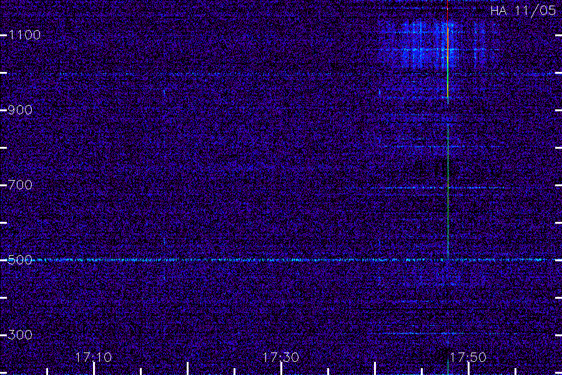Click the 900 frequency axis label
The height and width of the screenshot is (375, 562).
pos(20,110)
